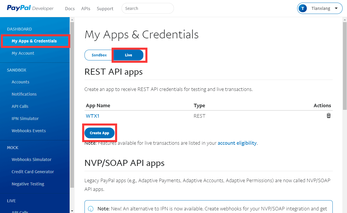Click the sidebar scroll up arrow
This screenshot has height=213, width=347.
tap(72, 20)
